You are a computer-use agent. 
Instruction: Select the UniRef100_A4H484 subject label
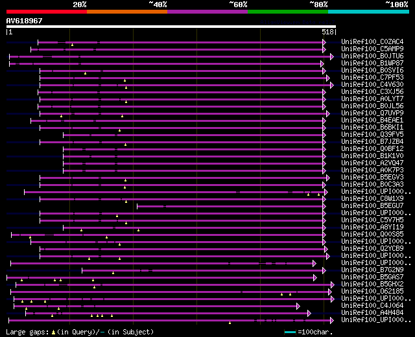[x=372, y=313]
